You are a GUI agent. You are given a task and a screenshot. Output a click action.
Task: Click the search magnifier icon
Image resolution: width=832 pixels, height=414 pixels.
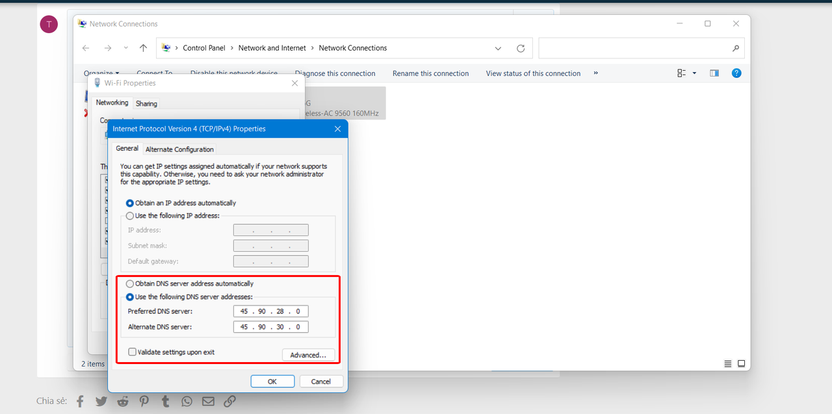pos(736,49)
